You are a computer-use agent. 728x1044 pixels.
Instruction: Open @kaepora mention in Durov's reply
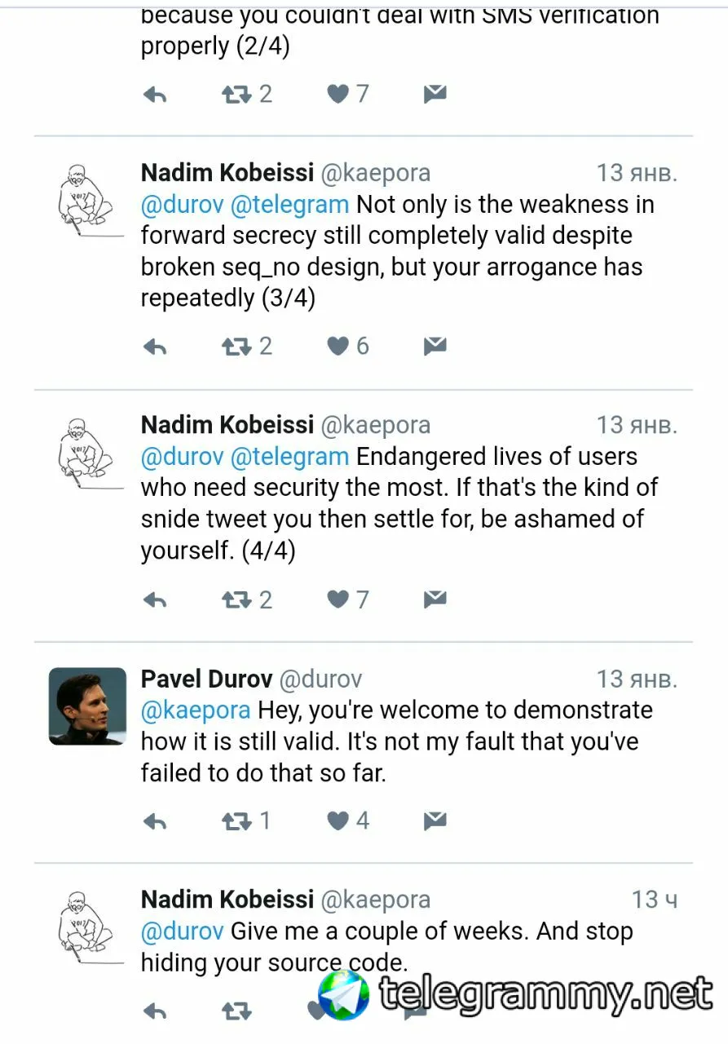tap(196, 710)
